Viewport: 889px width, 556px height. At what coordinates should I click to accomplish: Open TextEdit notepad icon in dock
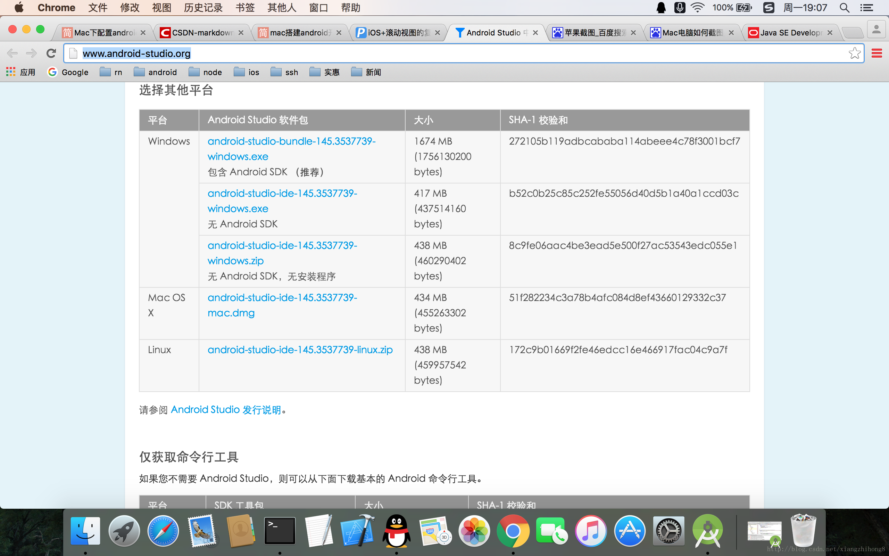319,531
